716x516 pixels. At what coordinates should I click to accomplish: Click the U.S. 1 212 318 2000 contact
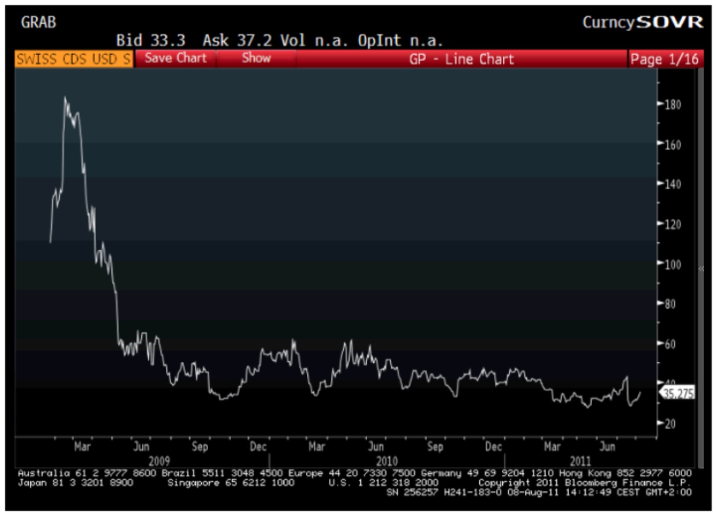[x=383, y=483]
